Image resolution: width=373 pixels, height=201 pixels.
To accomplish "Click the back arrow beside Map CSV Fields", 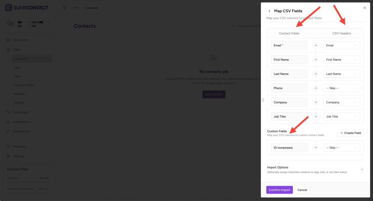I will 270,11.
